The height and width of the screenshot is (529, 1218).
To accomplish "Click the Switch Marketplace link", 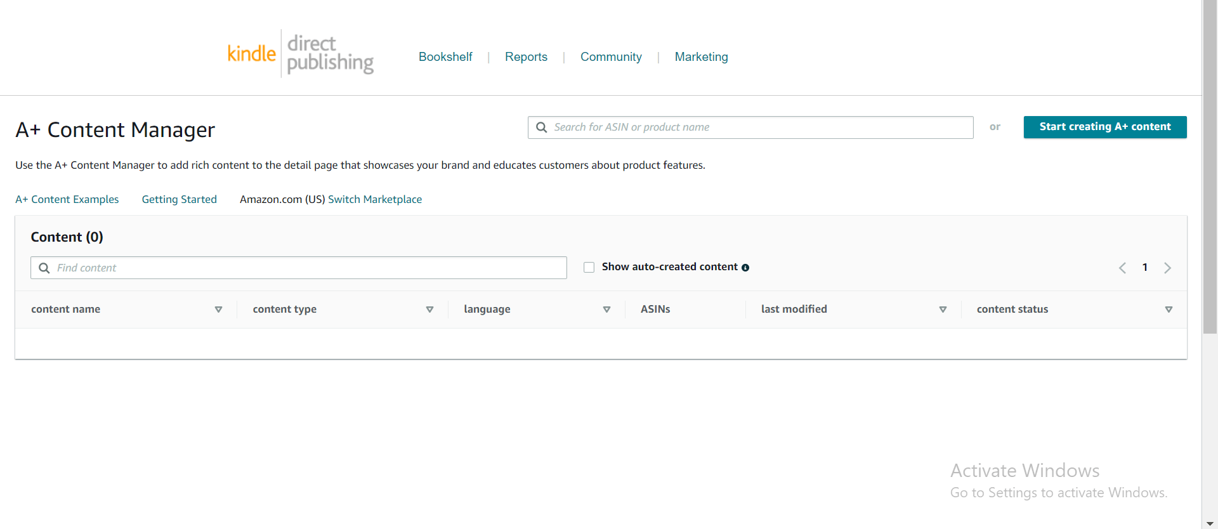I will (375, 199).
